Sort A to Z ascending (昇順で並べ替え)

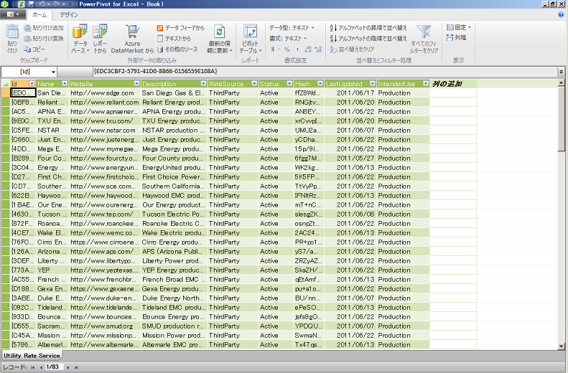pyautogui.click(x=368, y=28)
